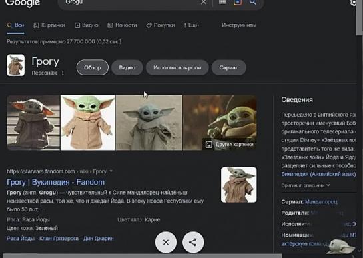Image resolution: width=363 pixels, height=258 pixels.
Task: Expand dropdown arrow next to starwars.fandom.com URL
Action: point(111,171)
